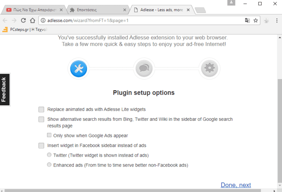This screenshot has height=192, width=282.
Task: Click the Done, next link
Action: pyautogui.click(x=236, y=185)
